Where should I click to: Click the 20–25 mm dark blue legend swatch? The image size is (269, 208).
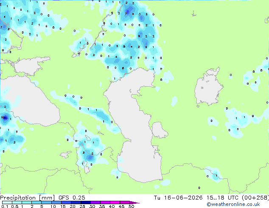tap(76, 202)
